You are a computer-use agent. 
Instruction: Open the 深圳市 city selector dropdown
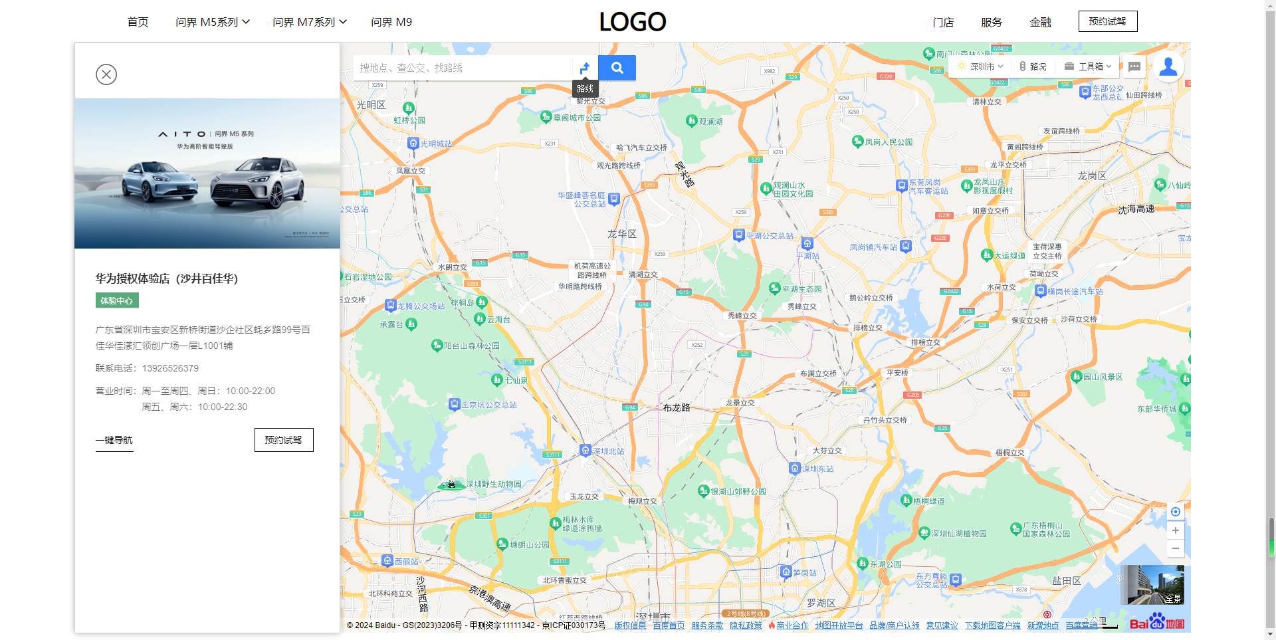click(x=980, y=66)
